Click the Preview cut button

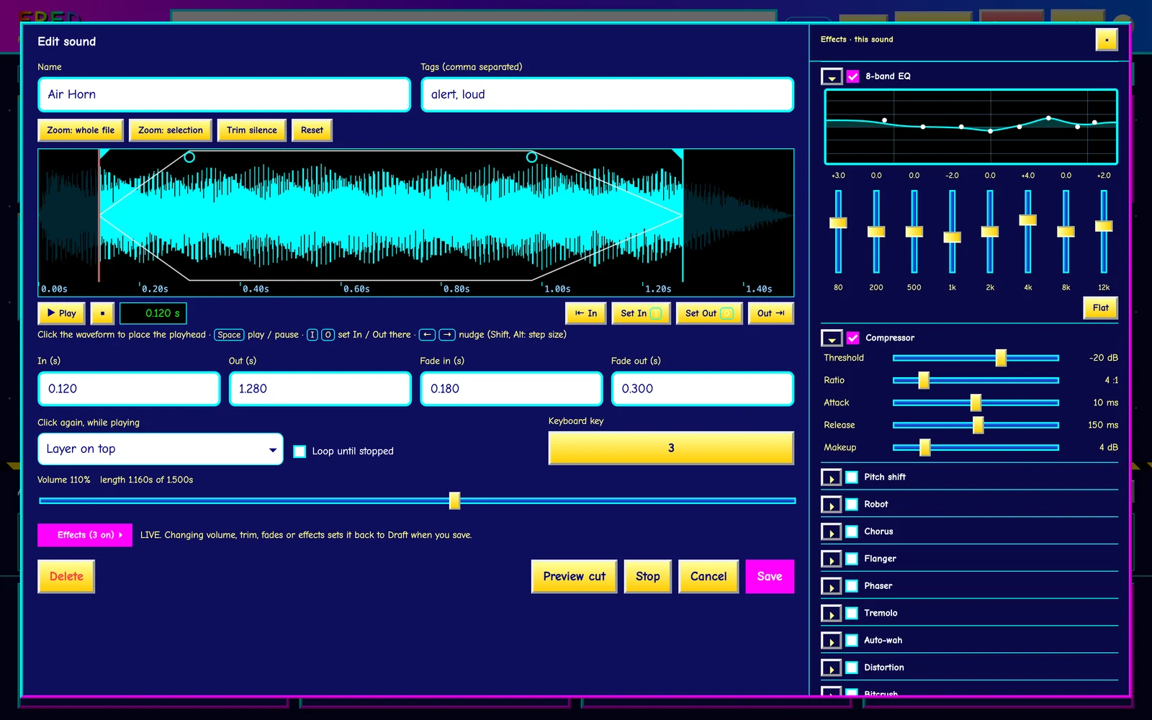574,577
